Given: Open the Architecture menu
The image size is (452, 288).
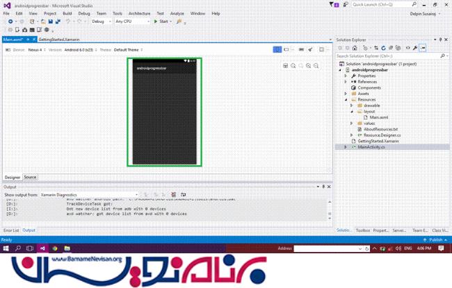Looking at the screenshot, I should click(140, 13).
